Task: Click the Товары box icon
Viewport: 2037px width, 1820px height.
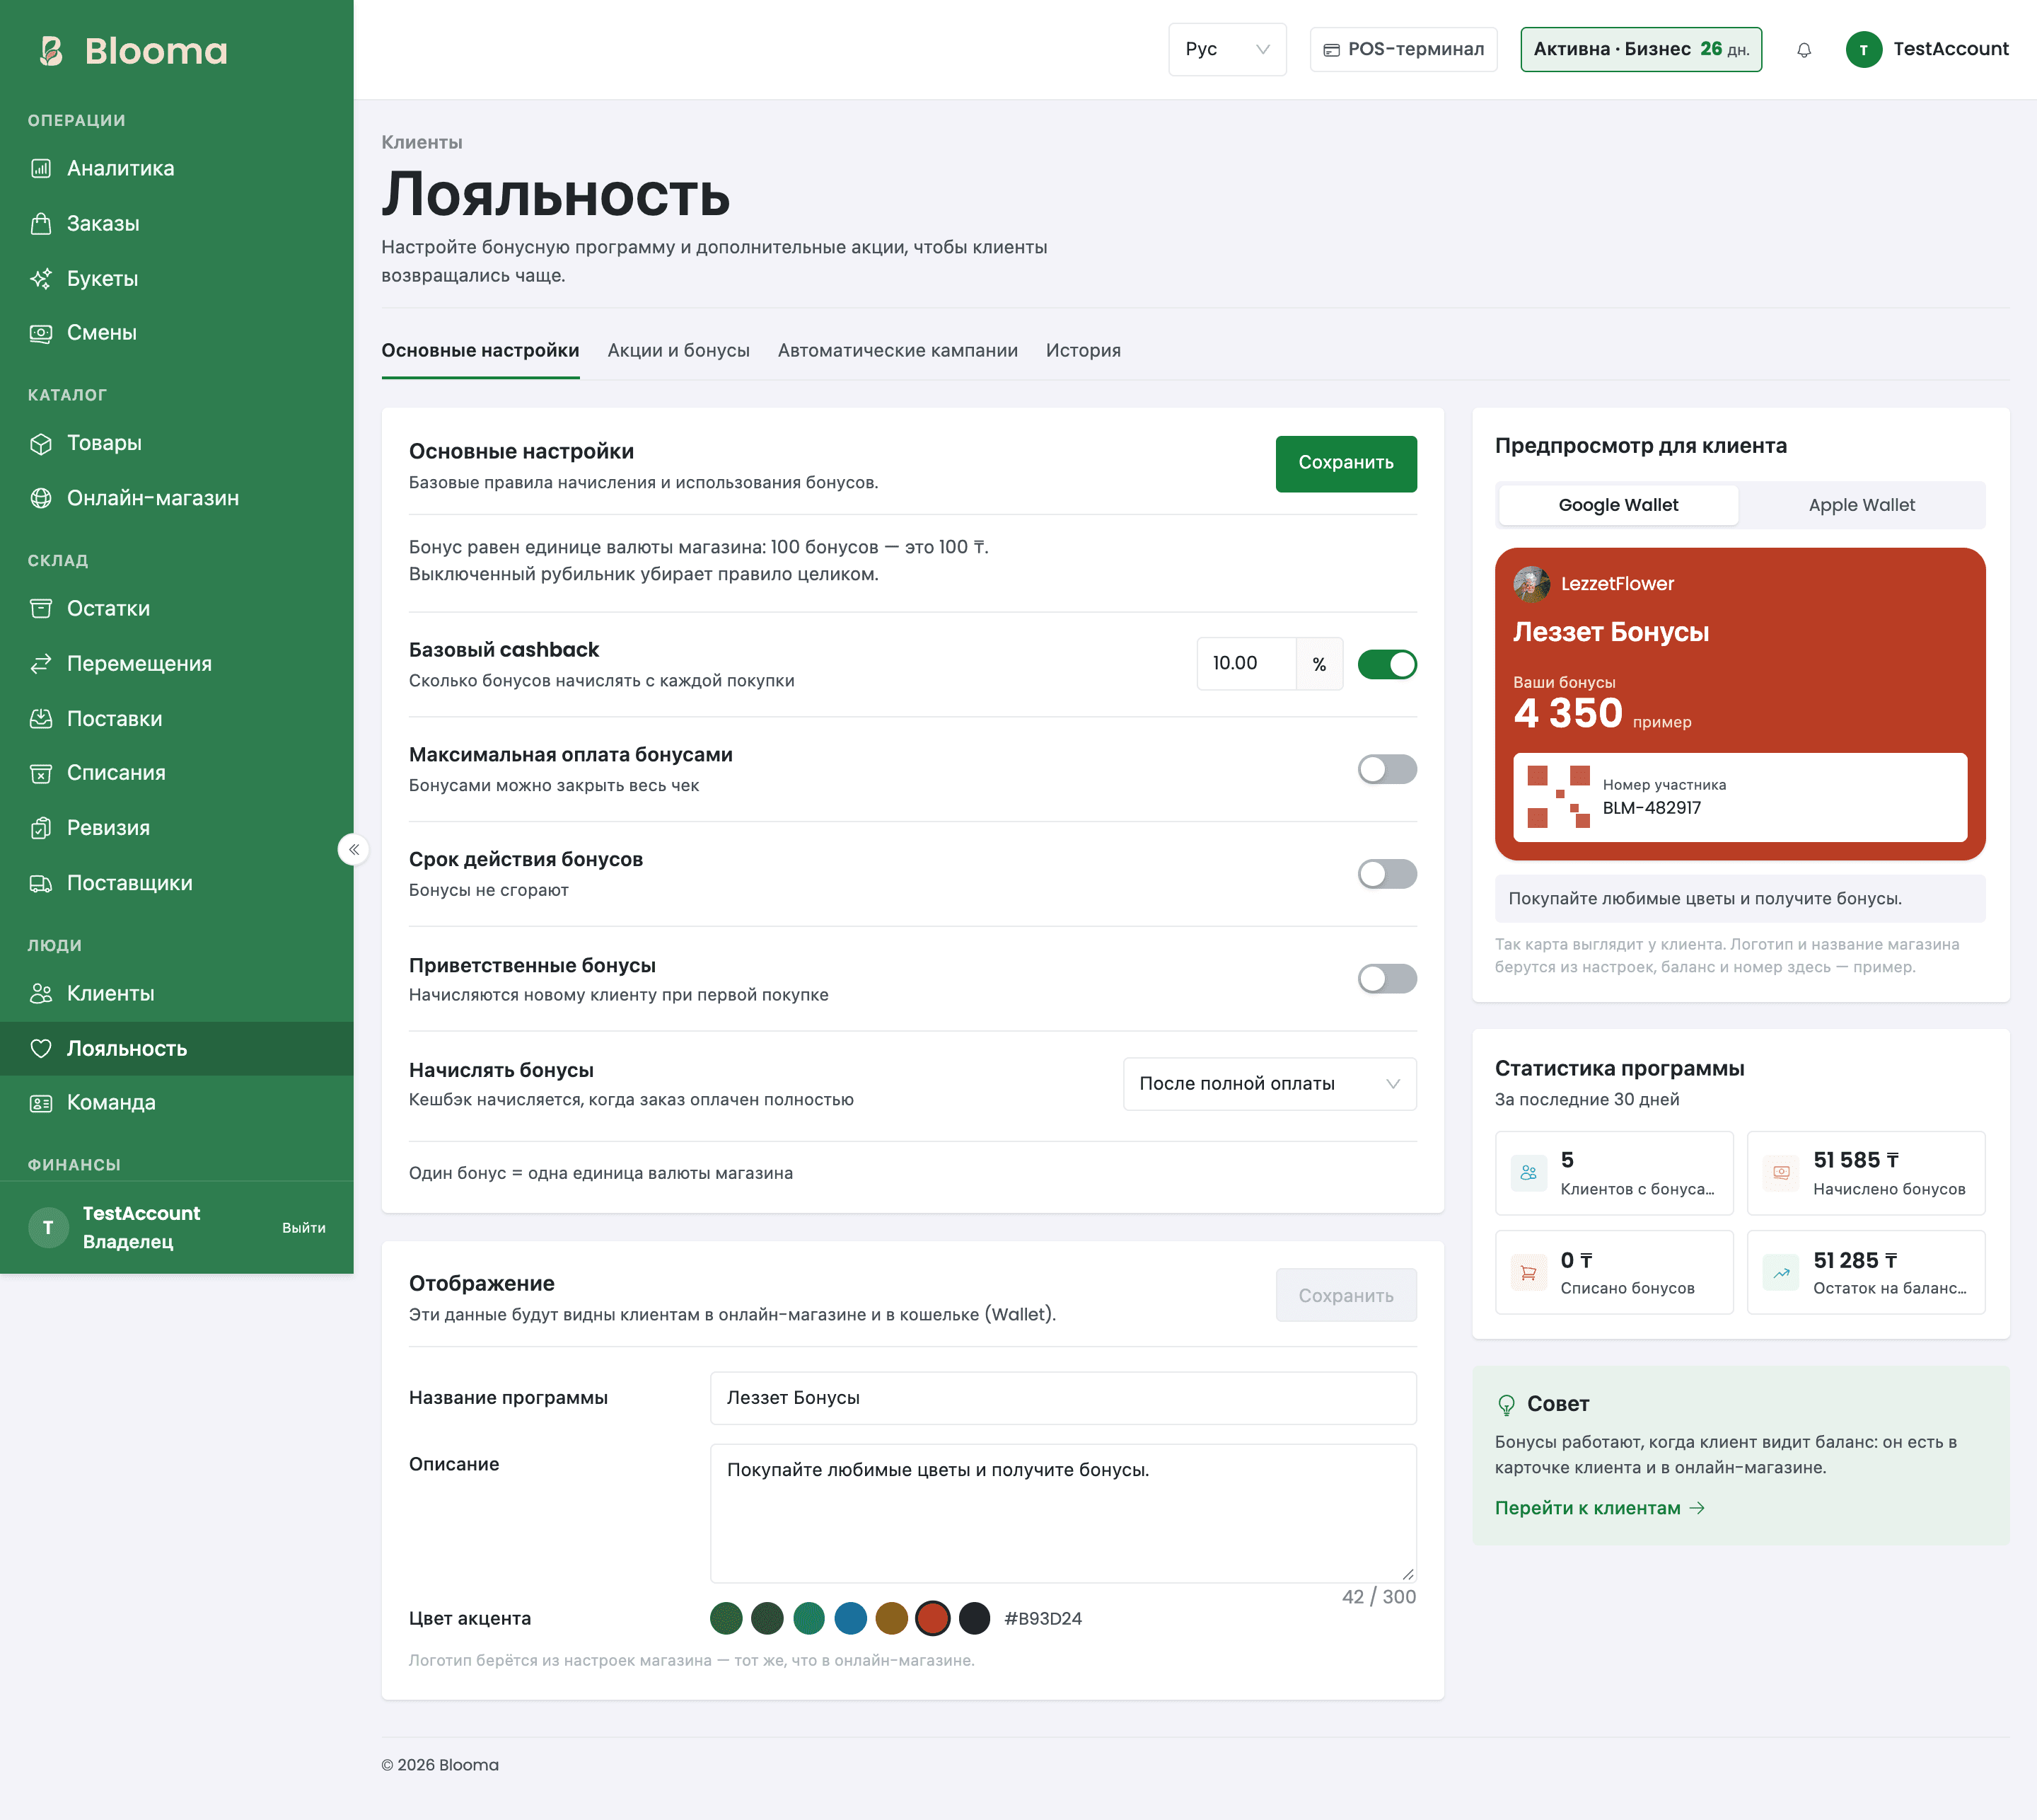Action: click(x=41, y=443)
